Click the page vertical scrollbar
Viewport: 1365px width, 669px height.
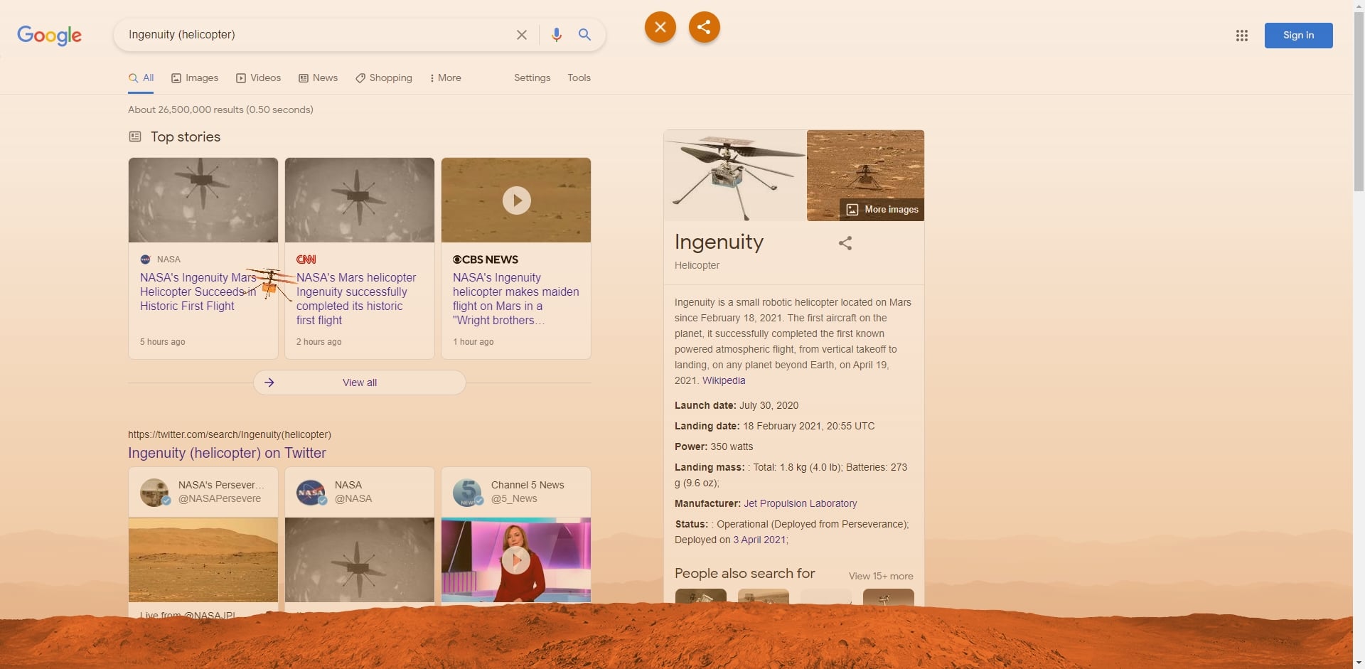point(1359,102)
